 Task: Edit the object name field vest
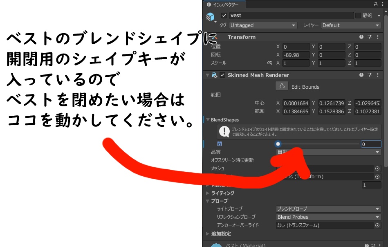291,16
